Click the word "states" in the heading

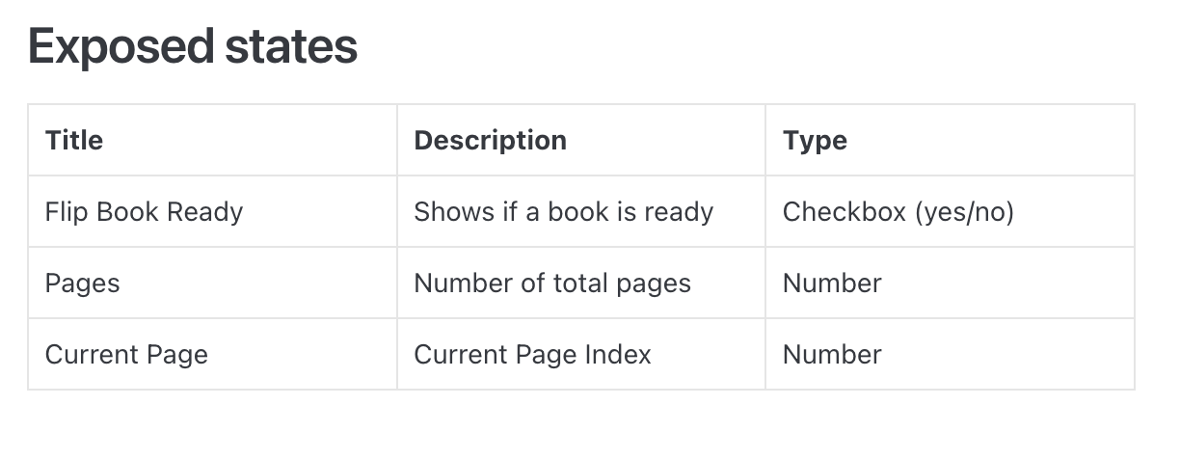click(297, 46)
